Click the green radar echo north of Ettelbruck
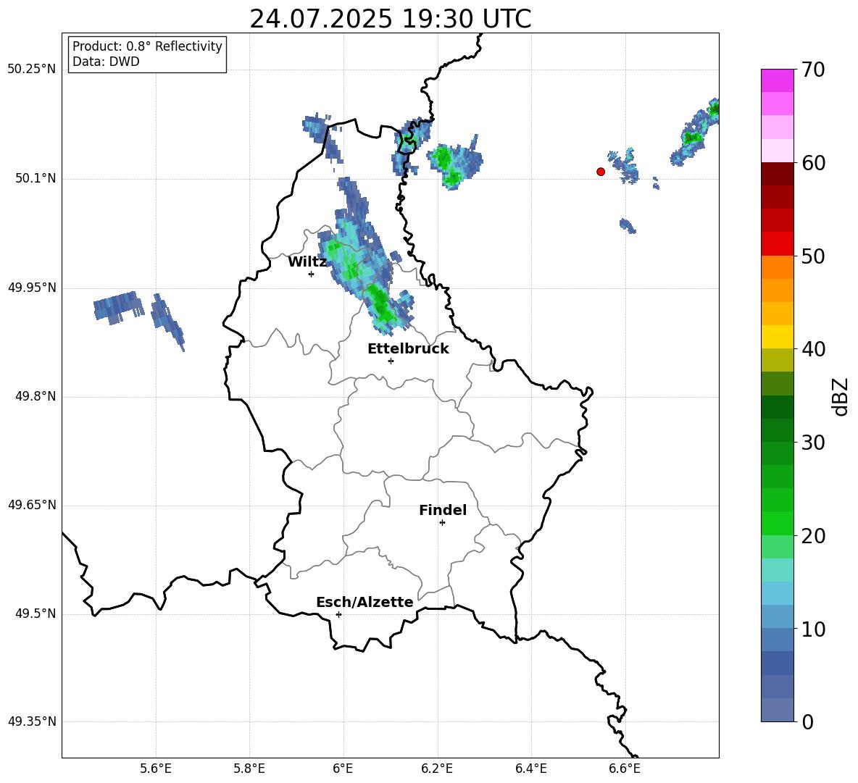 (x=381, y=306)
